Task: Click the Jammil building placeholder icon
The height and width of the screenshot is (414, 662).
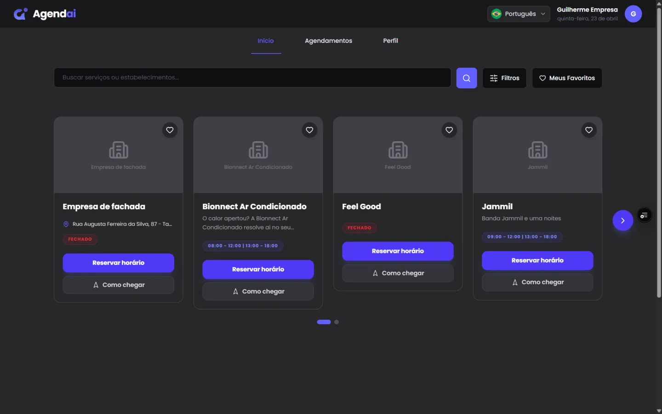Action: click(538, 150)
